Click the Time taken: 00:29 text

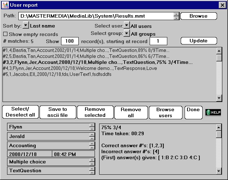click(x=123, y=133)
